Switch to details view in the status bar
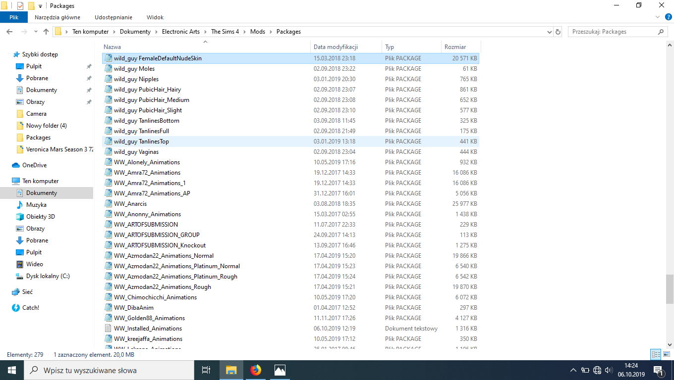The height and width of the screenshot is (380, 674). click(x=656, y=355)
